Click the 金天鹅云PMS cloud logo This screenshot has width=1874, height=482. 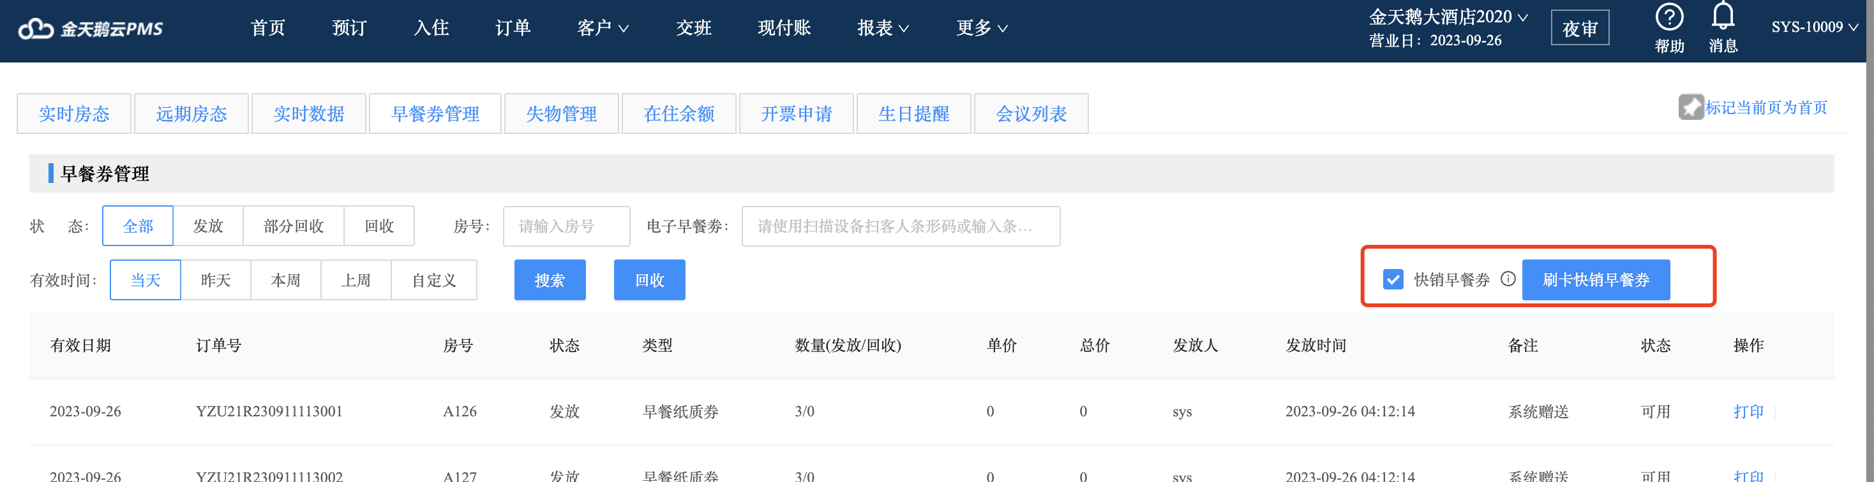click(90, 28)
